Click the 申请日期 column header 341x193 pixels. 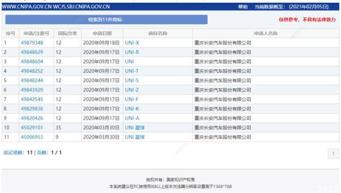click(102, 33)
